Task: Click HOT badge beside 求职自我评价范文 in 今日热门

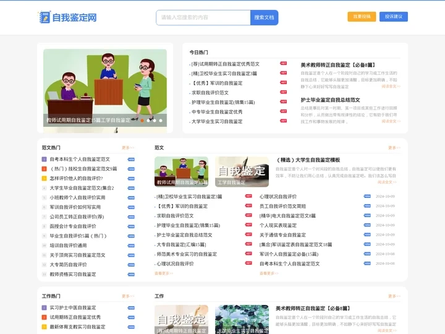Action: (x=284, y=92)
